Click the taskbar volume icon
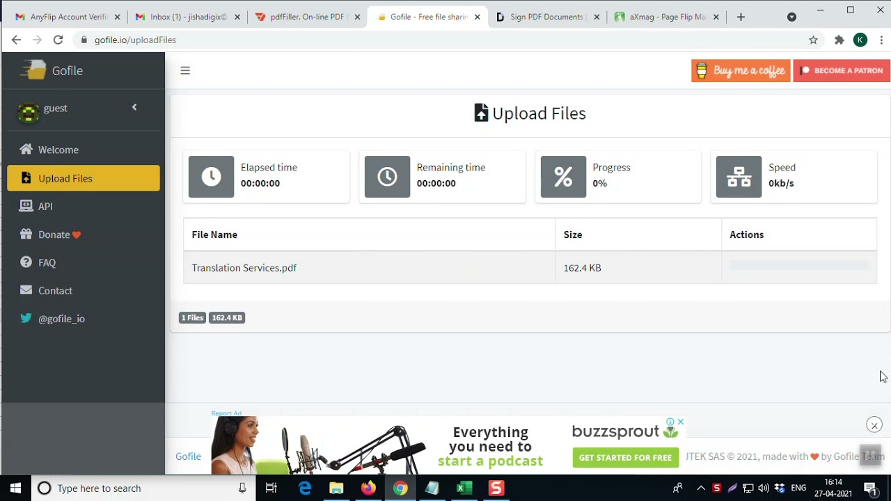This screenshot has height=501, width=891. tap(764, 488)
